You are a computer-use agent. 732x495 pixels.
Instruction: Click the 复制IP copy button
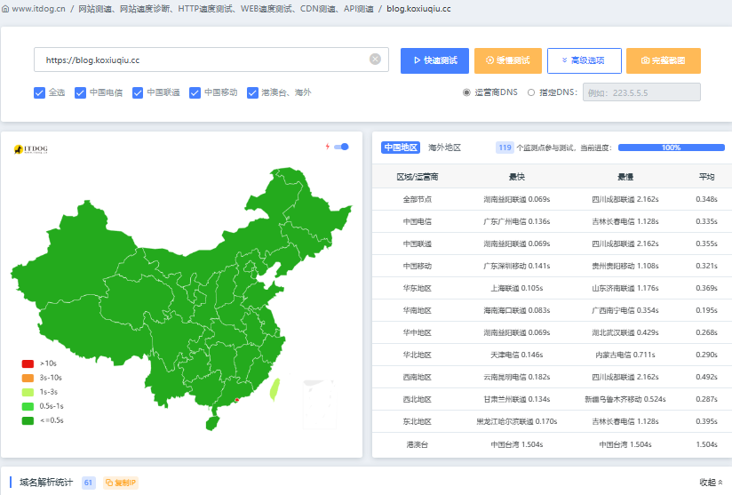pyautogui.click(x=121, y=483)
